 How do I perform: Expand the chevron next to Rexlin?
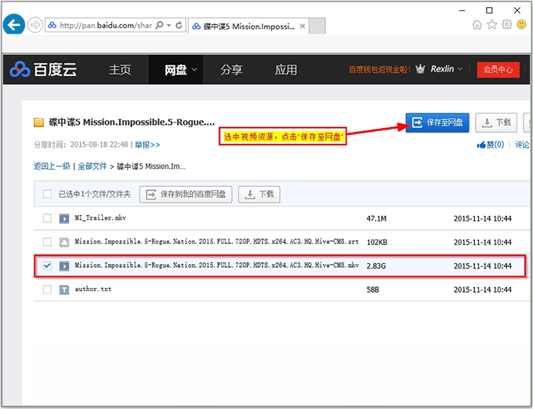click(460, 69)
